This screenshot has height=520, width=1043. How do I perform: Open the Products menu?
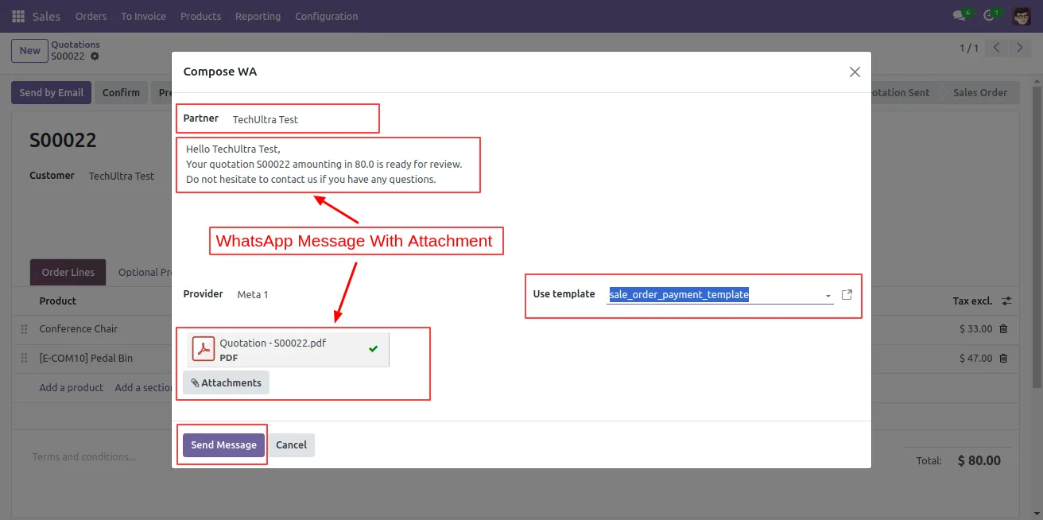(200, 16)
